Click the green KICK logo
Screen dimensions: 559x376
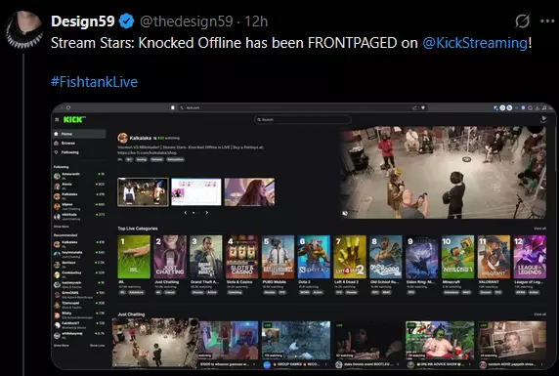(x=74, y=120)
